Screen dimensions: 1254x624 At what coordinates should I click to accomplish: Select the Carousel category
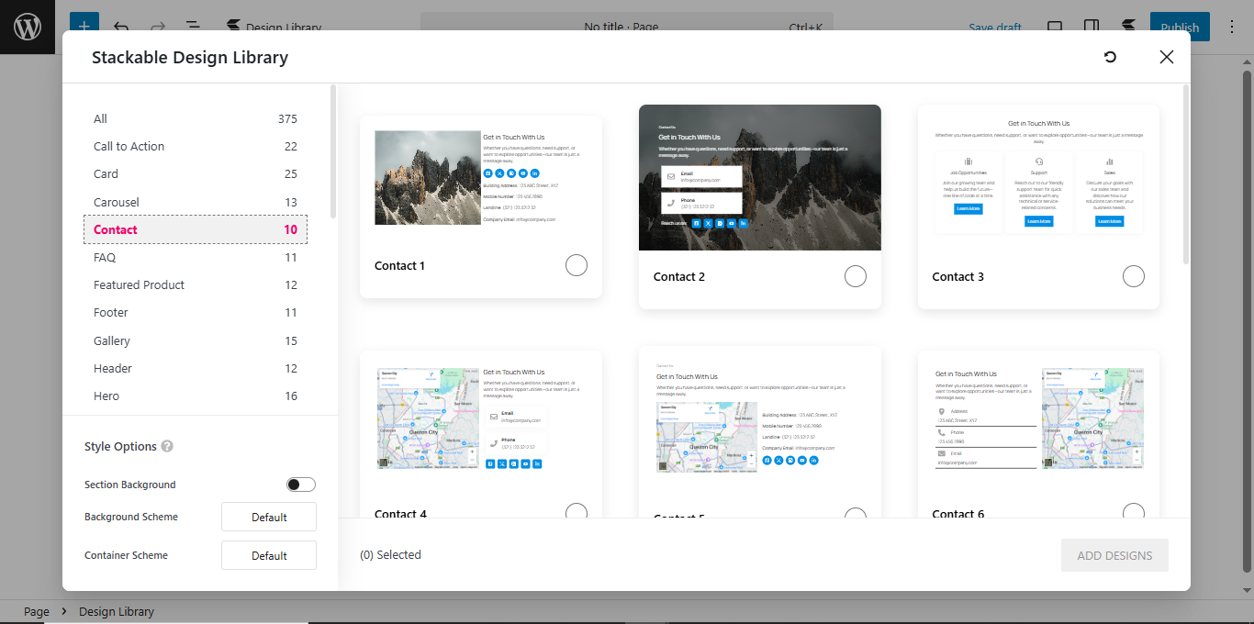[x=196, y=202]
